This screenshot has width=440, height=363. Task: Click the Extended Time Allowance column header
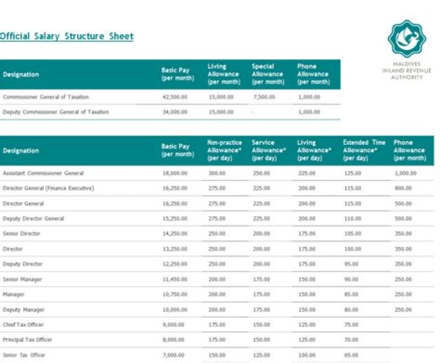click(364, 150)
